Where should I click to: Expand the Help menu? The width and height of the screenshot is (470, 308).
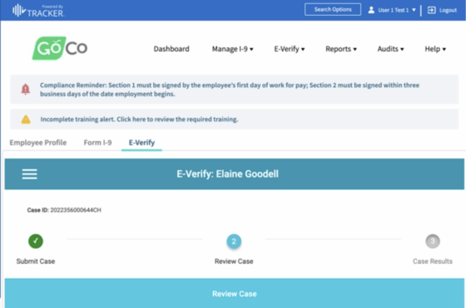point(435,49)
